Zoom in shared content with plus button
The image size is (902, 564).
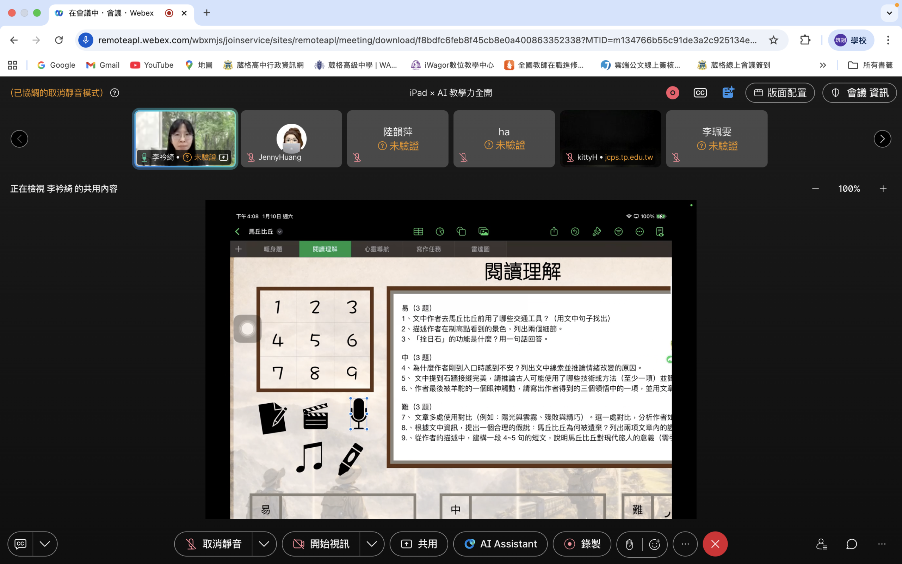(x=883, y=189)
